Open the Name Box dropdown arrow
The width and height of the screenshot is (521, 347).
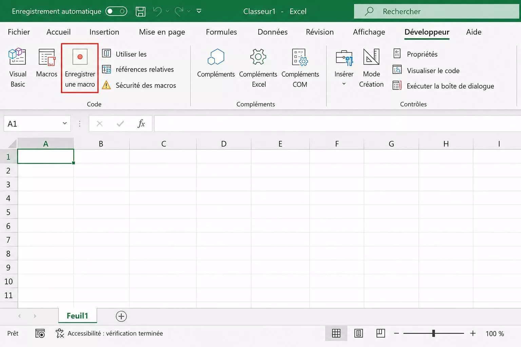click(64, 123)
